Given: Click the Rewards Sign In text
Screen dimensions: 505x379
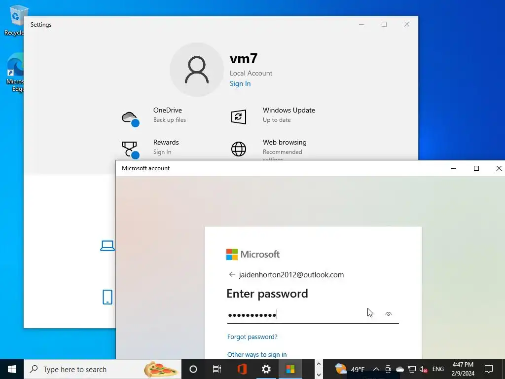Looking at the screenshot, I should pos(162,152).
